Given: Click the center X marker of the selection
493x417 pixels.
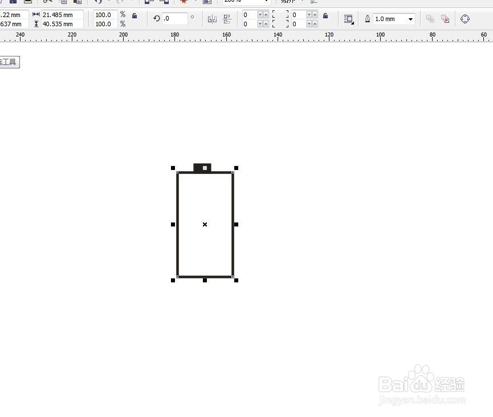Looking at the screenshot, I should point(205,224).
